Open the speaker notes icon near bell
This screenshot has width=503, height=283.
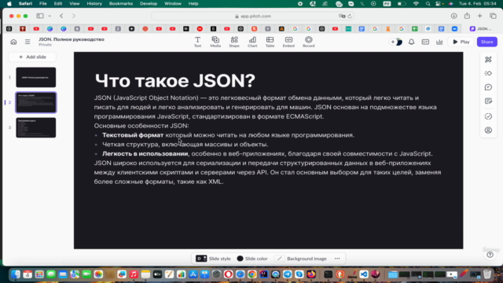point(425,42)
